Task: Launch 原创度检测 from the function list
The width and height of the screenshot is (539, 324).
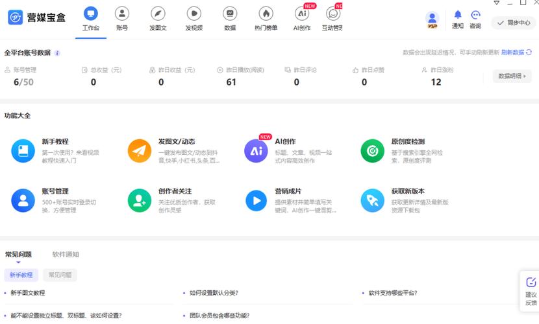Action: pyautogui.click(x=372, y=150)
